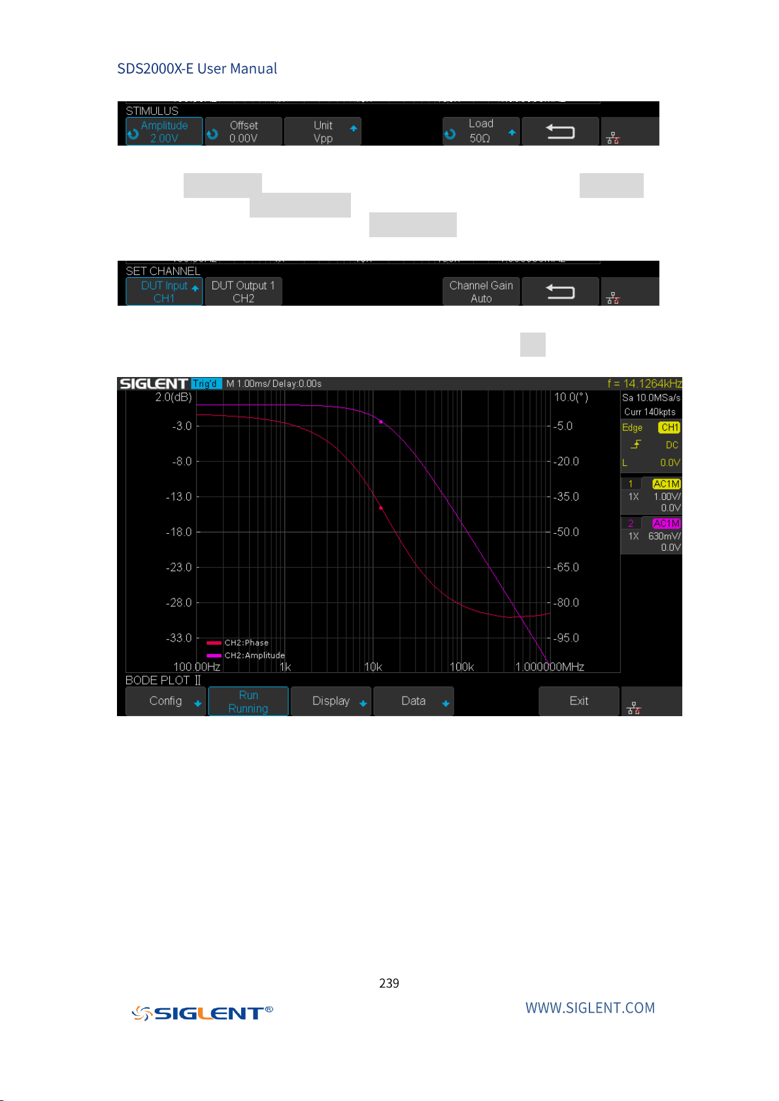779x1101 pixels.
Task: Click the channel 2 AC1M coupling badge
Action: [x=667, y=523]
